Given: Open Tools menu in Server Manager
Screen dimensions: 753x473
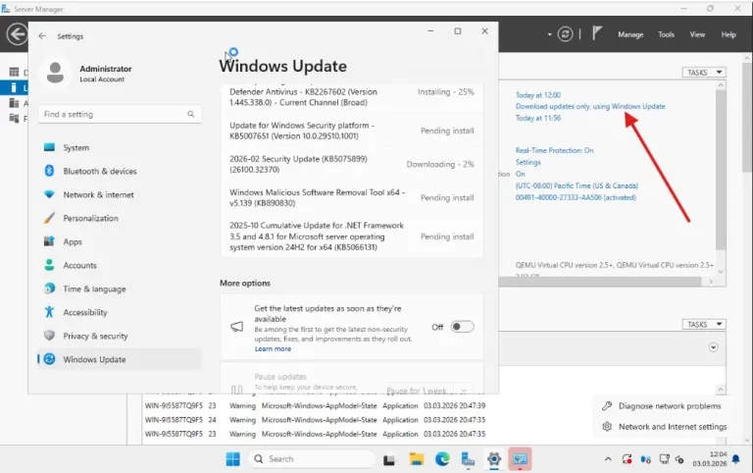Looking at the screenshot, I should tap(666, 34).
